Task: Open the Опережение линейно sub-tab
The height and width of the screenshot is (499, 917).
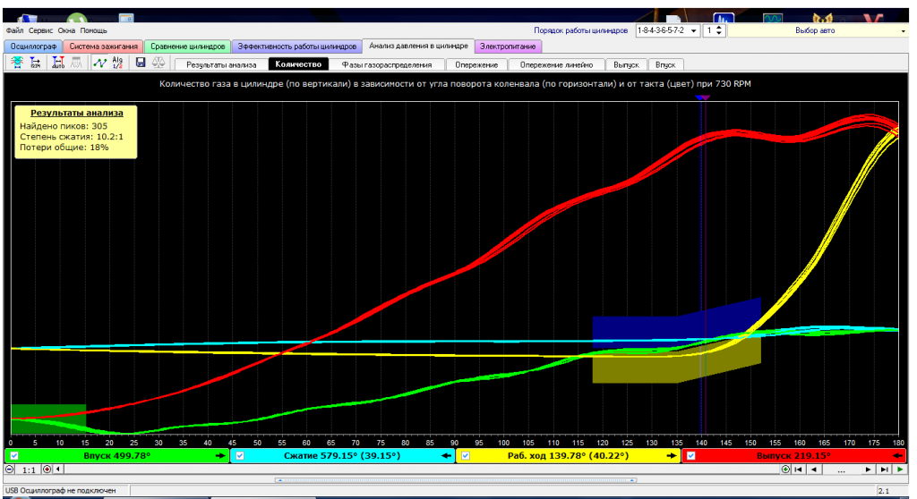Action: pyautogui.click(x=556, y=65)
